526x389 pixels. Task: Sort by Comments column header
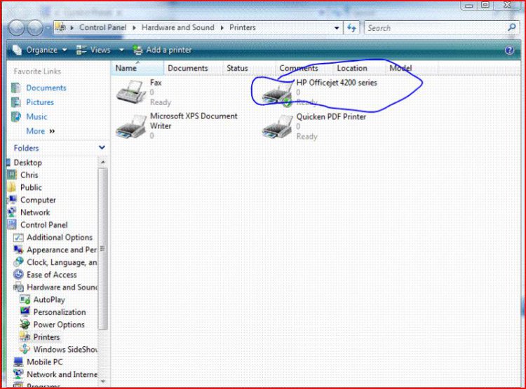304,68
